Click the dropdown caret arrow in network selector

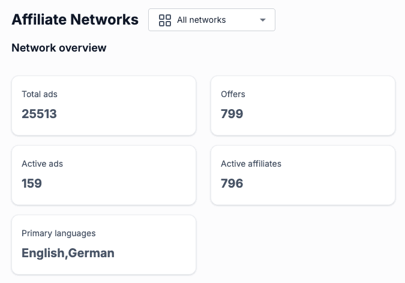click(263, 20)
